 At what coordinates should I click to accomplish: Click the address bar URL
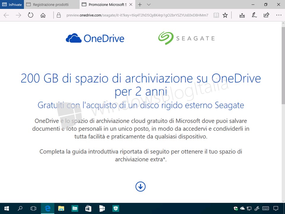click(137, 15)
